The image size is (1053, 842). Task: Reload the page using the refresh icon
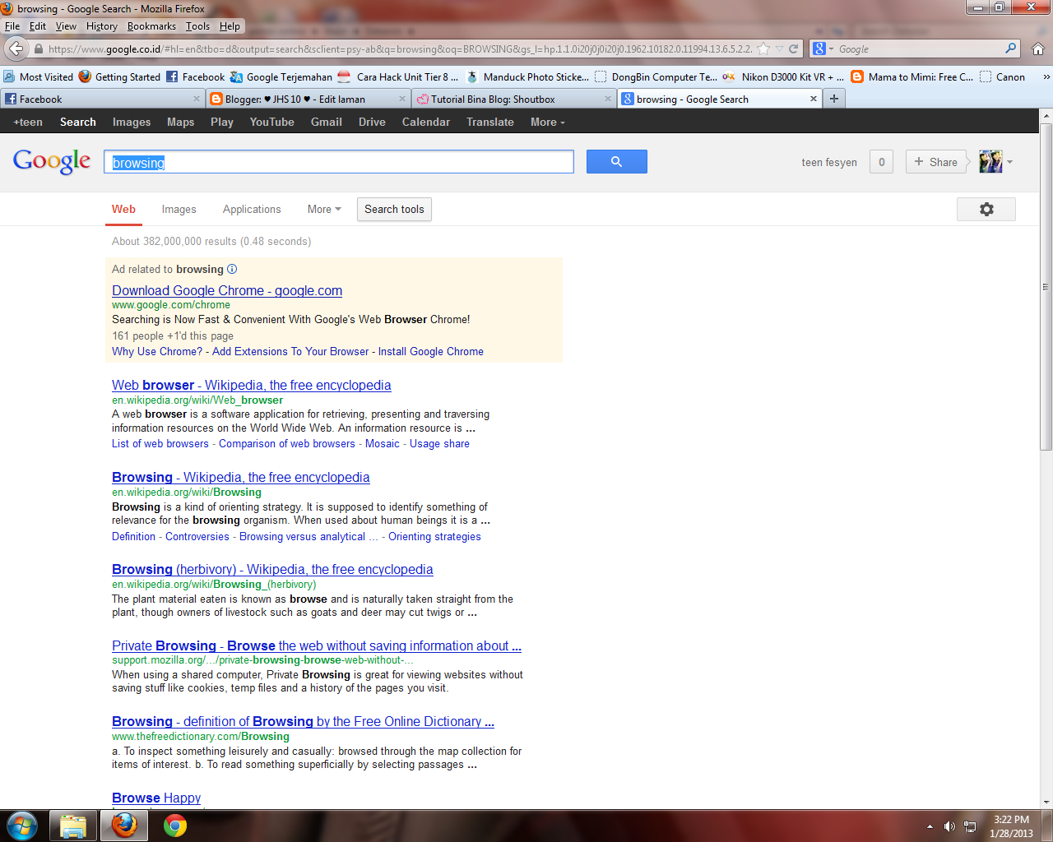point(794,49)
